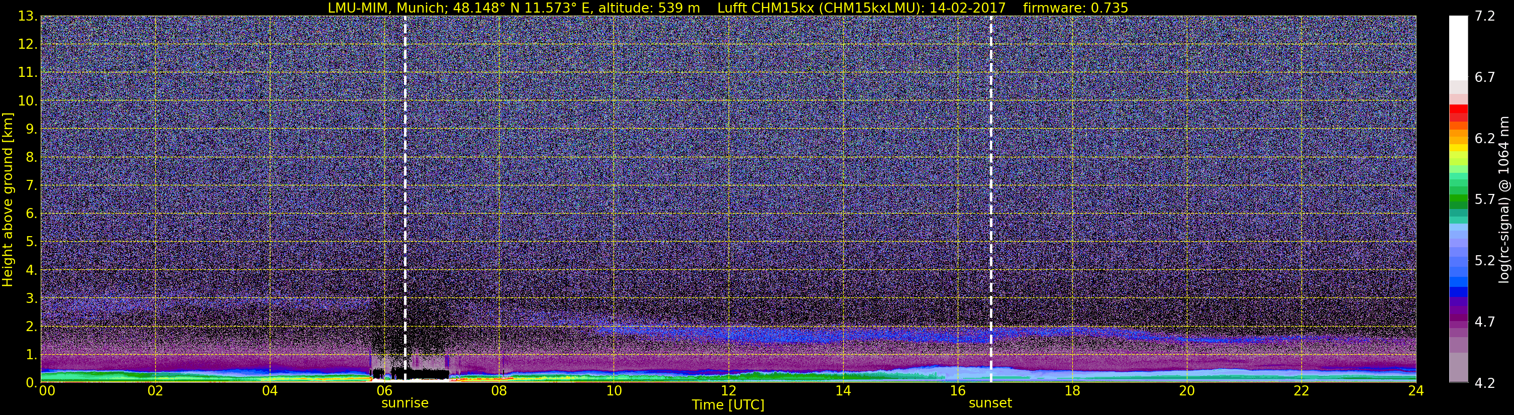Click the x-axis tick label '12'
The image size is (1514, 415).
point(728,391)
